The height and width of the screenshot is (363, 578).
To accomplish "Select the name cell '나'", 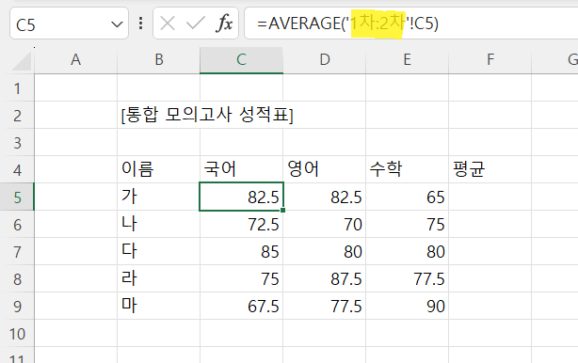I will pyautogui.click(x=158, y=224).
